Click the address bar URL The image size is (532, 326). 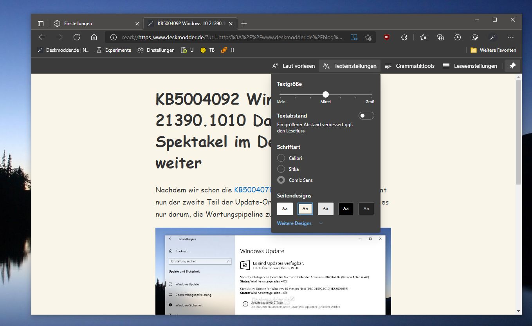232,38
